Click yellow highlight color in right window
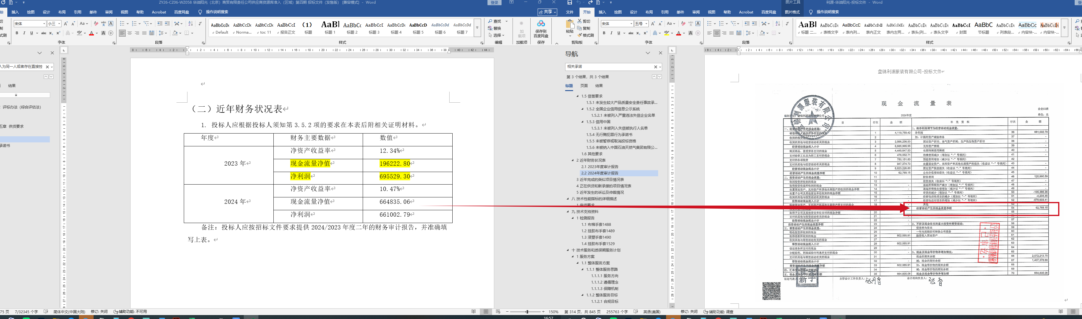1082x319 pixels. pos(666,33)
